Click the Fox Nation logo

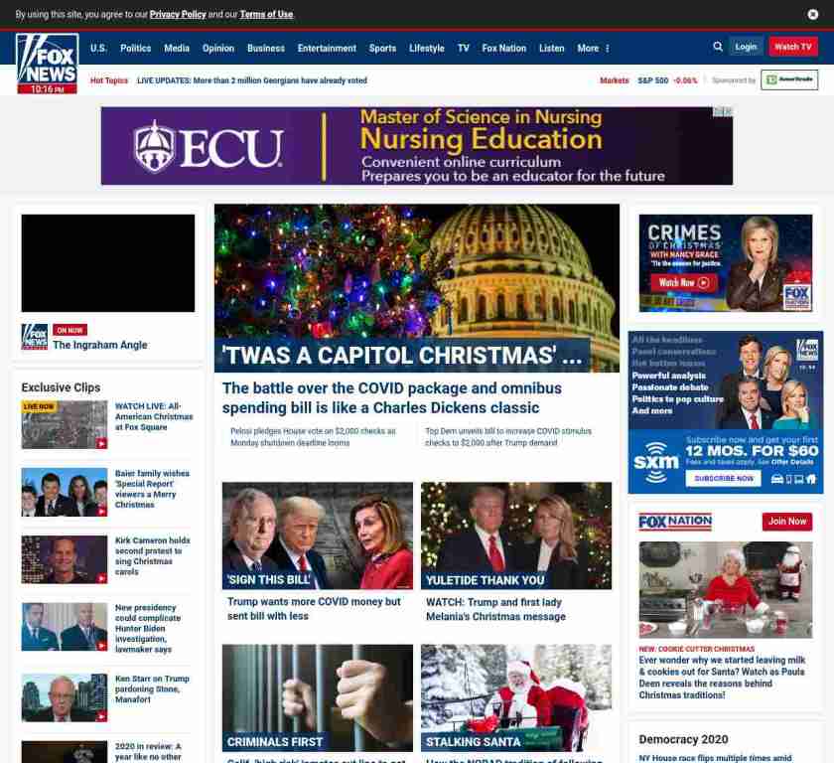tap(675, 522)
